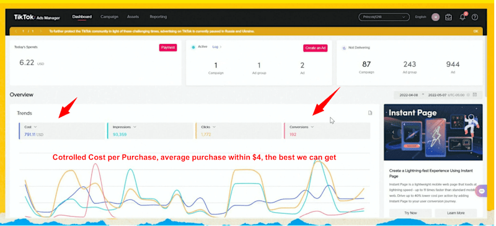496x226 pixels.
Task: Click the help question mark icon
Action: click(x=474, y=17)
